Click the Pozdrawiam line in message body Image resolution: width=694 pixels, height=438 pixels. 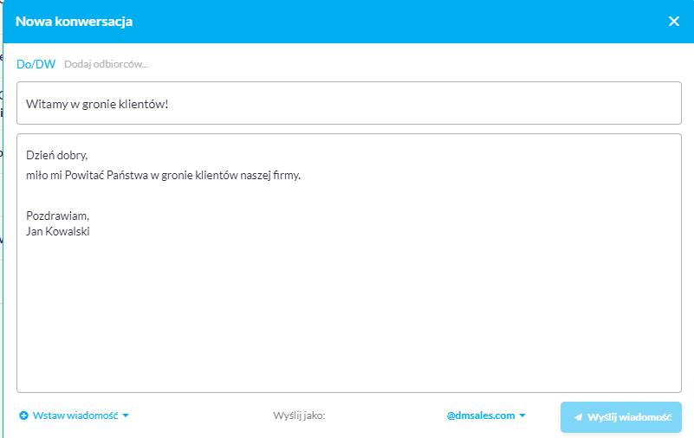tap(57, 216)
